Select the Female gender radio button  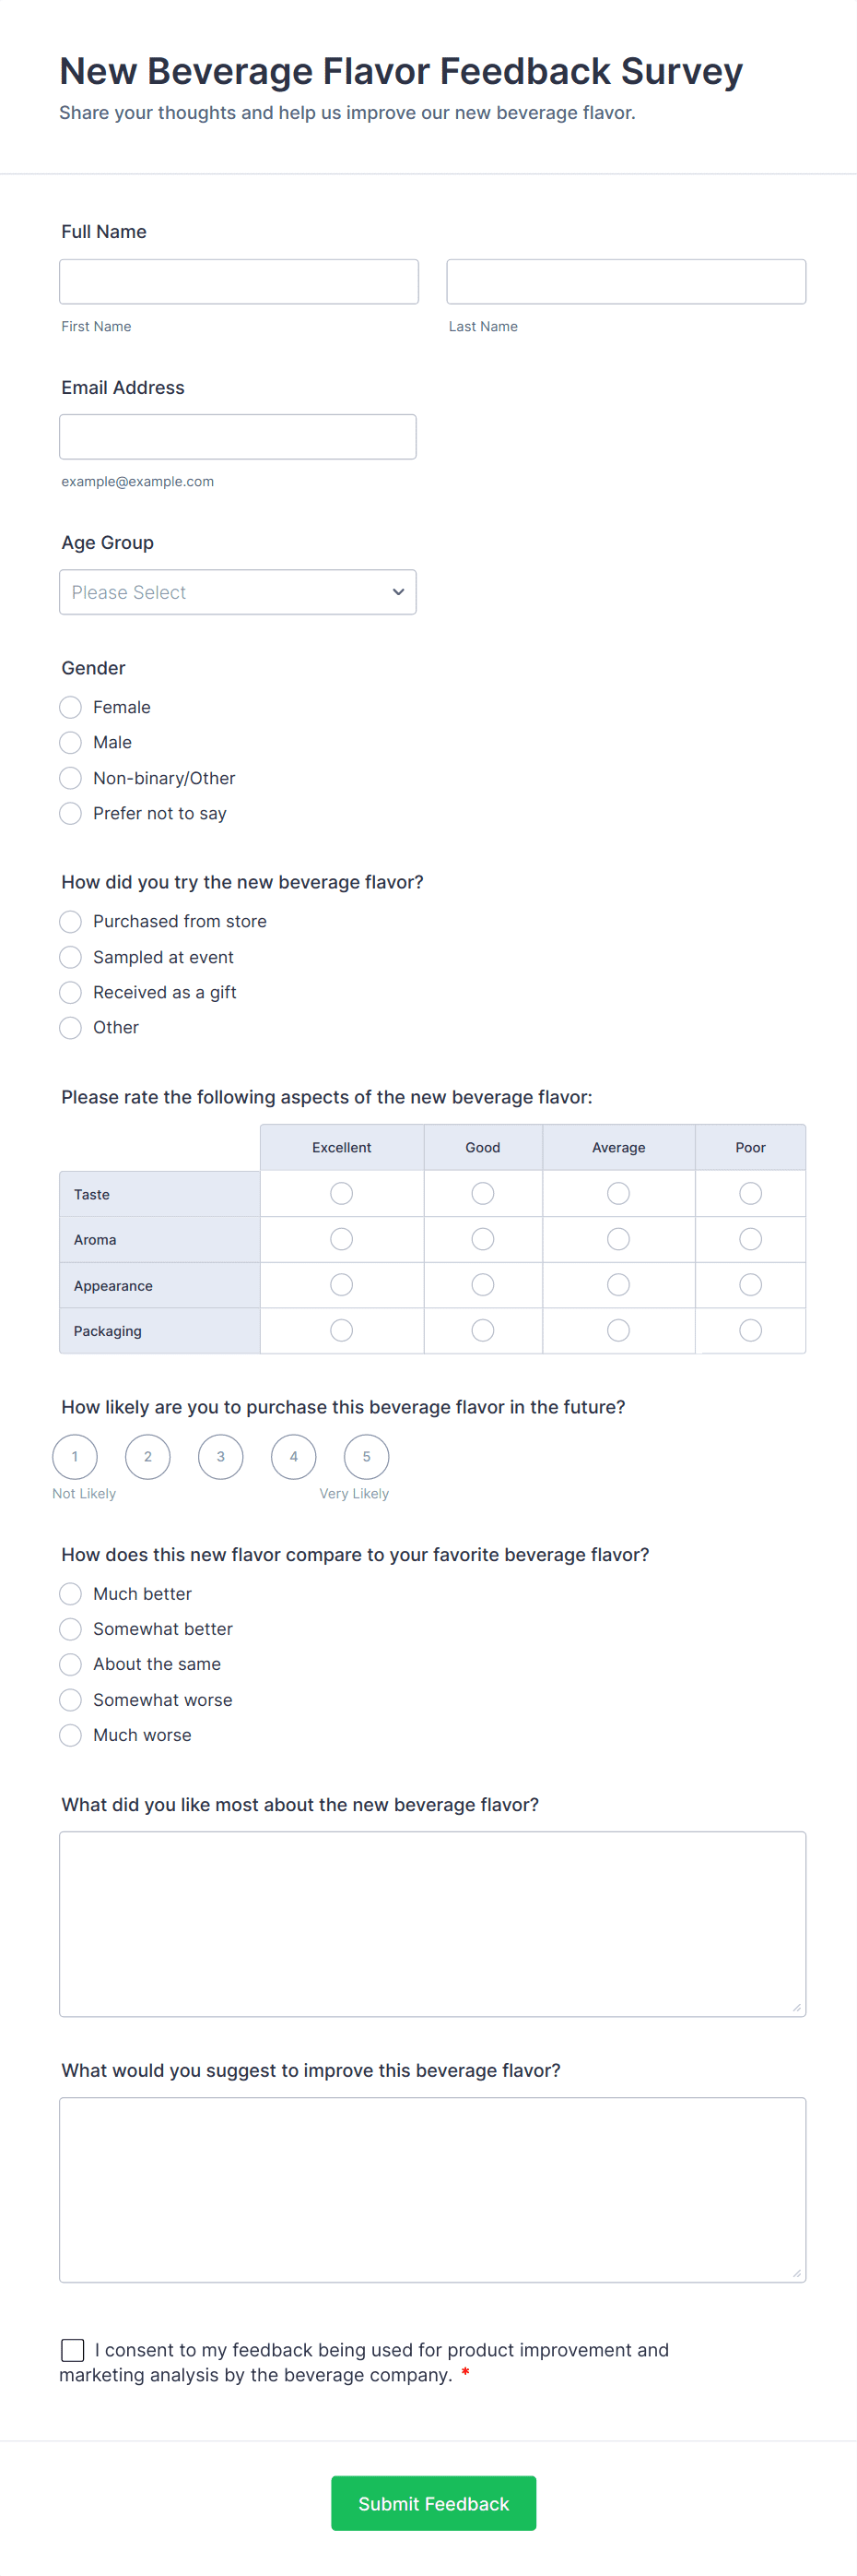70,707
